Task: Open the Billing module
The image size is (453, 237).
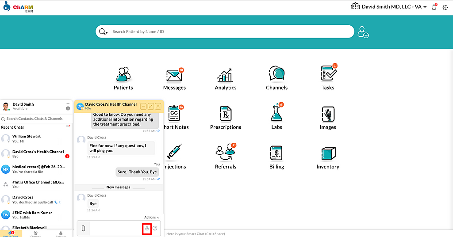Action: click(276, 157)
